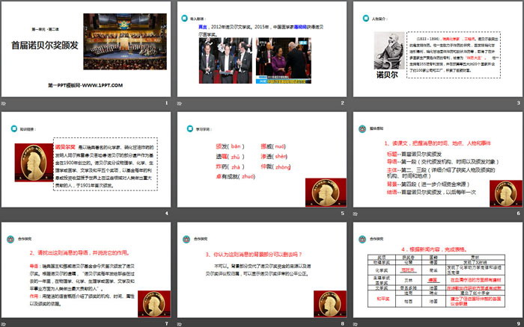Select slide 2 with Nobel laureates photos
Viewport: 524px width, 327px height.
261,49
